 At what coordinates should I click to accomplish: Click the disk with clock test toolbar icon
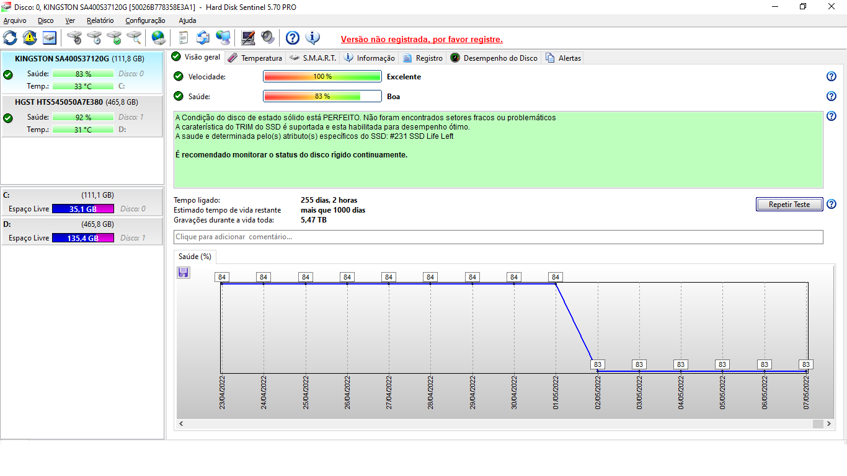coord(94,38)
